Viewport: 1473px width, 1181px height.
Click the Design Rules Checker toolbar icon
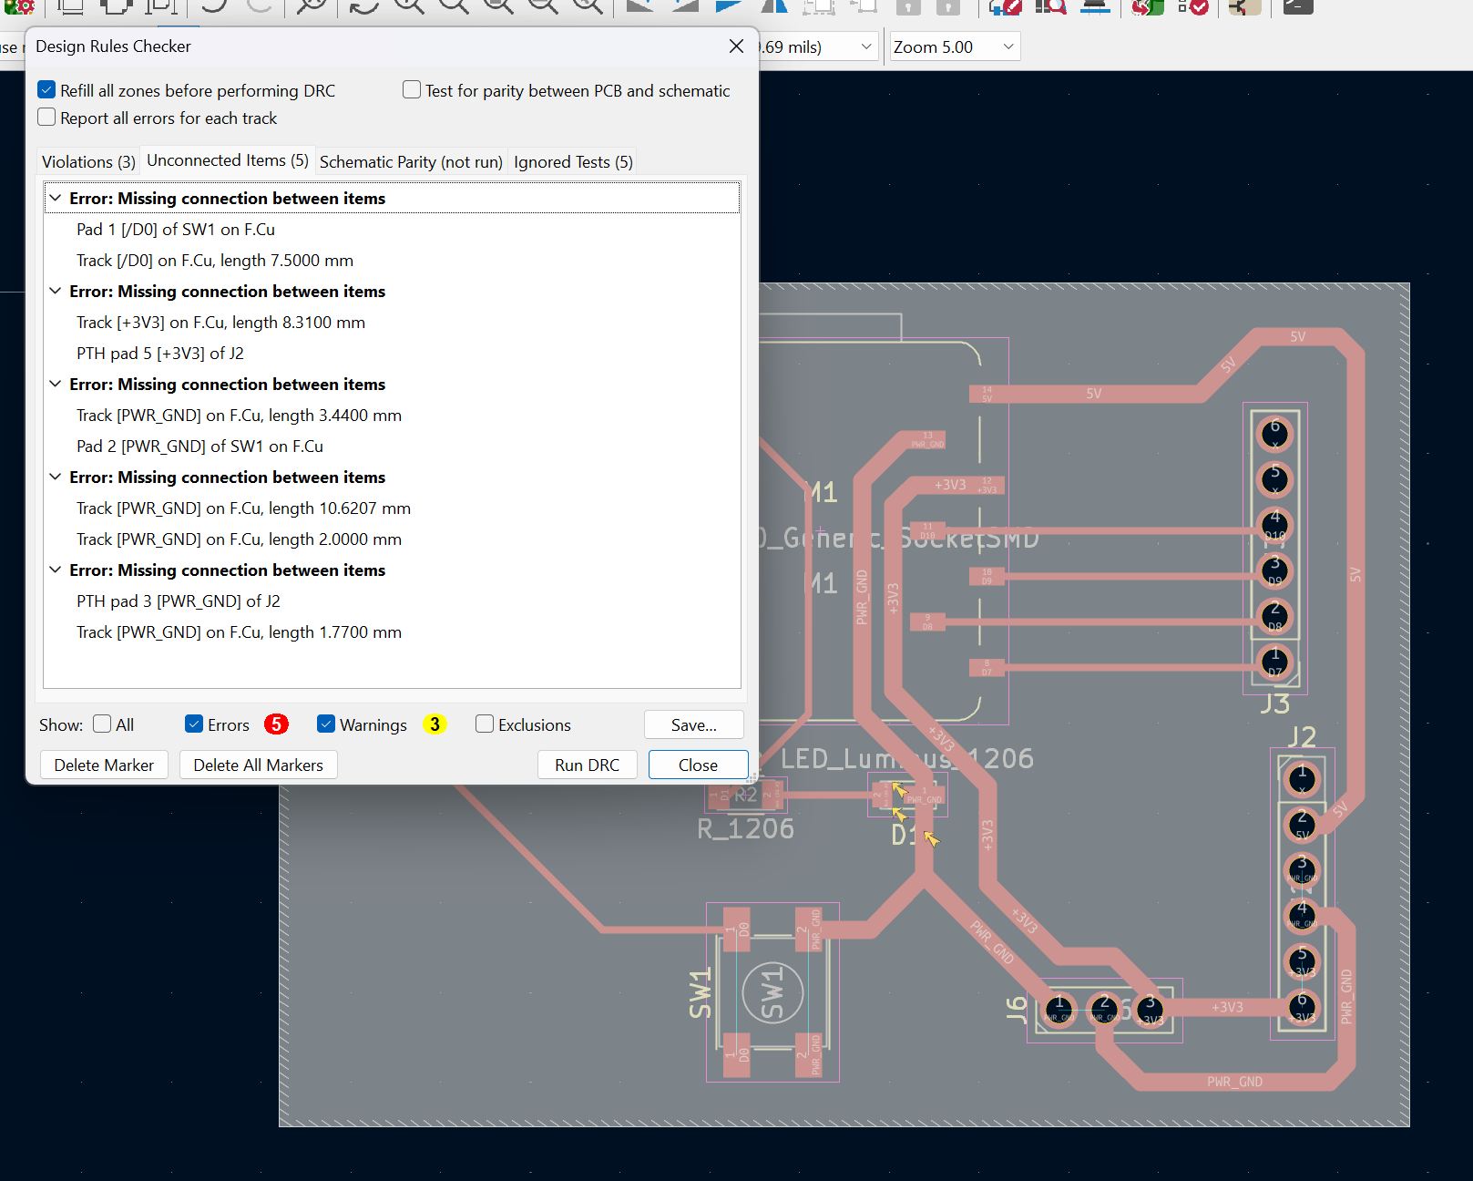click(x=1192, y=5)
